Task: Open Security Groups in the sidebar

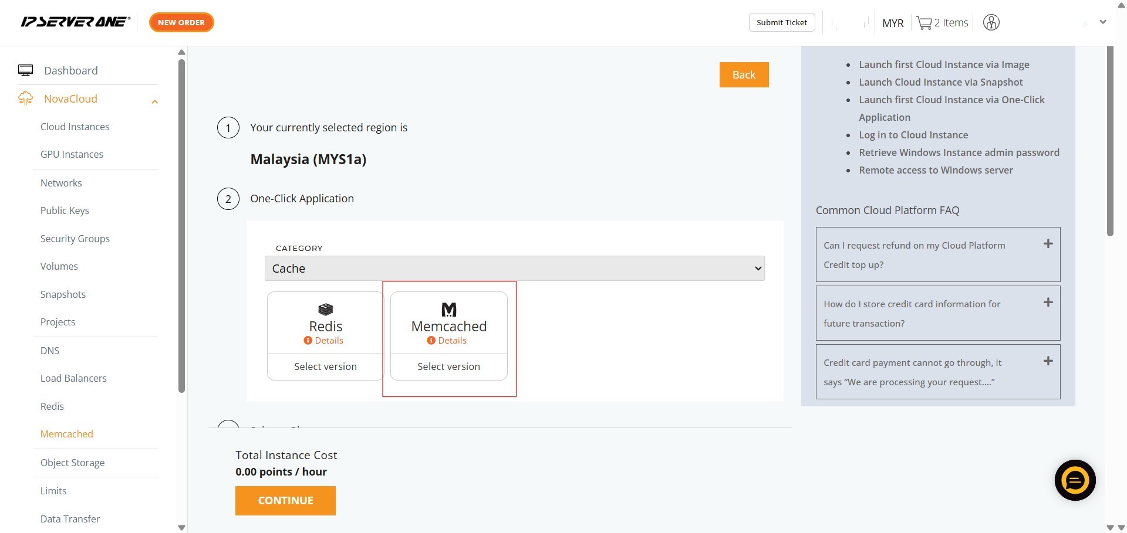Action: tap(75, 239)
